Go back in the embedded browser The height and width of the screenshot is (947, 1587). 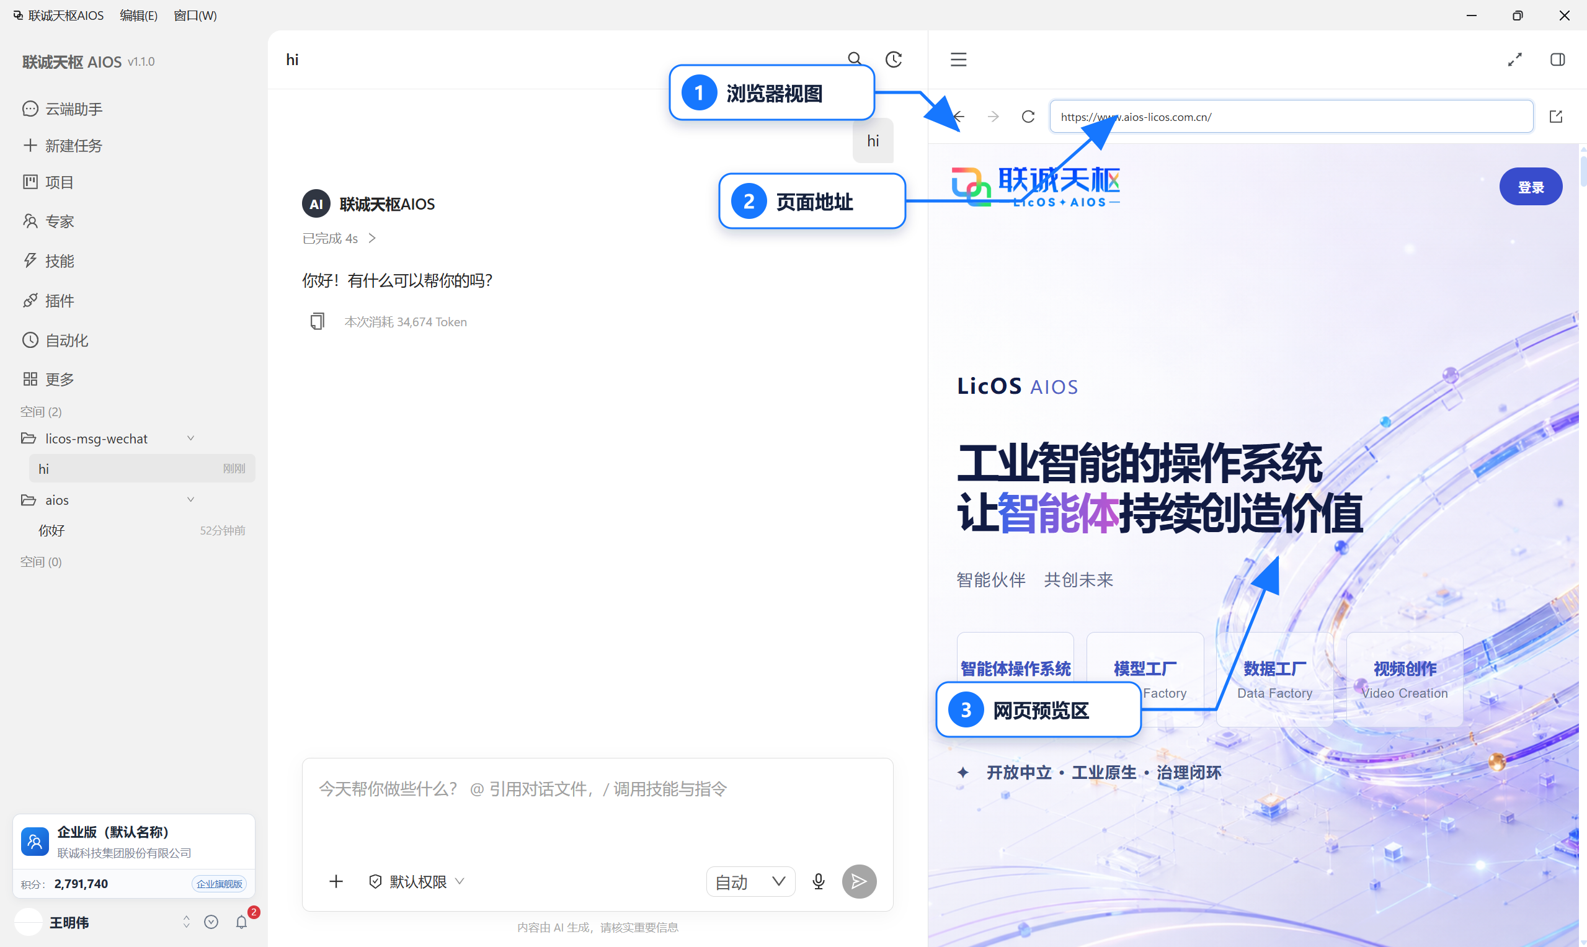pos(958,117)
